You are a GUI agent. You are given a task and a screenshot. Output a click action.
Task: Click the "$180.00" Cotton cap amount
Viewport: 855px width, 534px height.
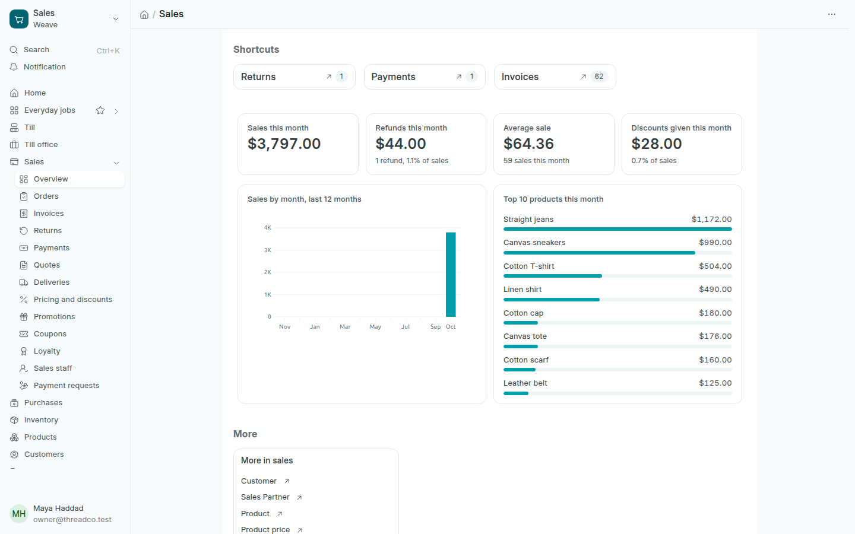715,313
